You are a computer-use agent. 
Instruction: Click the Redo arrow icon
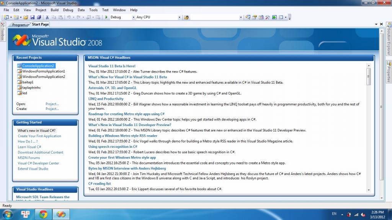tap(78, 17)
